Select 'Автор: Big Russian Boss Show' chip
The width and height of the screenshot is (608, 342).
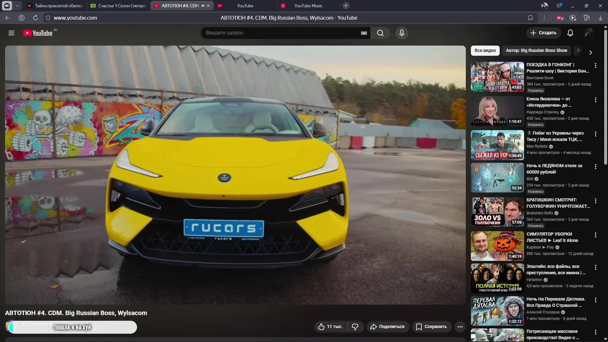click(536, 50)
